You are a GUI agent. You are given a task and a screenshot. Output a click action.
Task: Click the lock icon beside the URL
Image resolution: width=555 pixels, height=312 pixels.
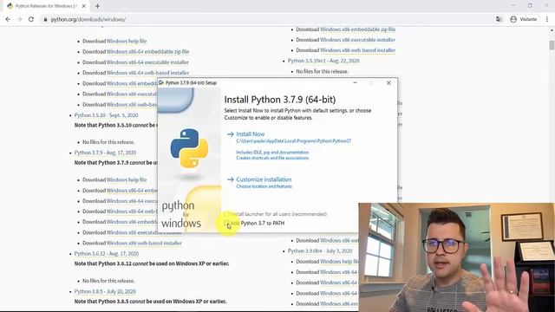pyautogui.click(x=45, y=19)
